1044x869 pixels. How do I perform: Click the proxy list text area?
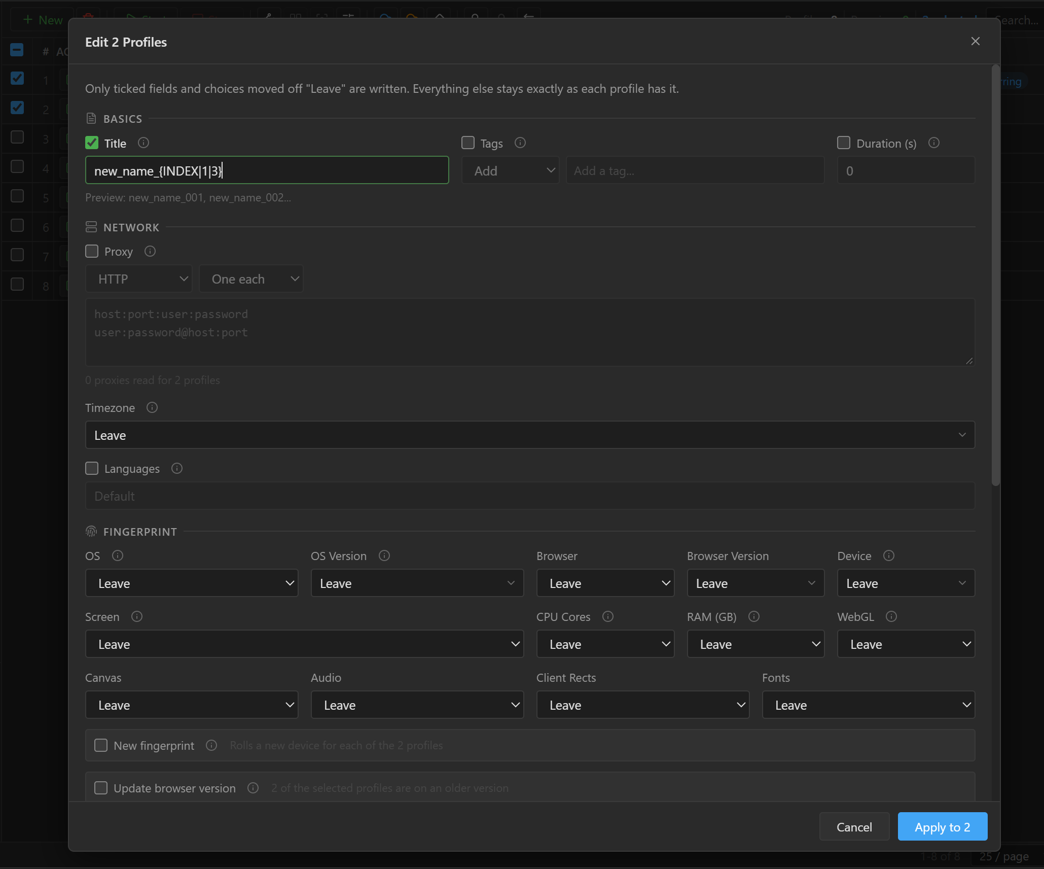pos(530,332)
